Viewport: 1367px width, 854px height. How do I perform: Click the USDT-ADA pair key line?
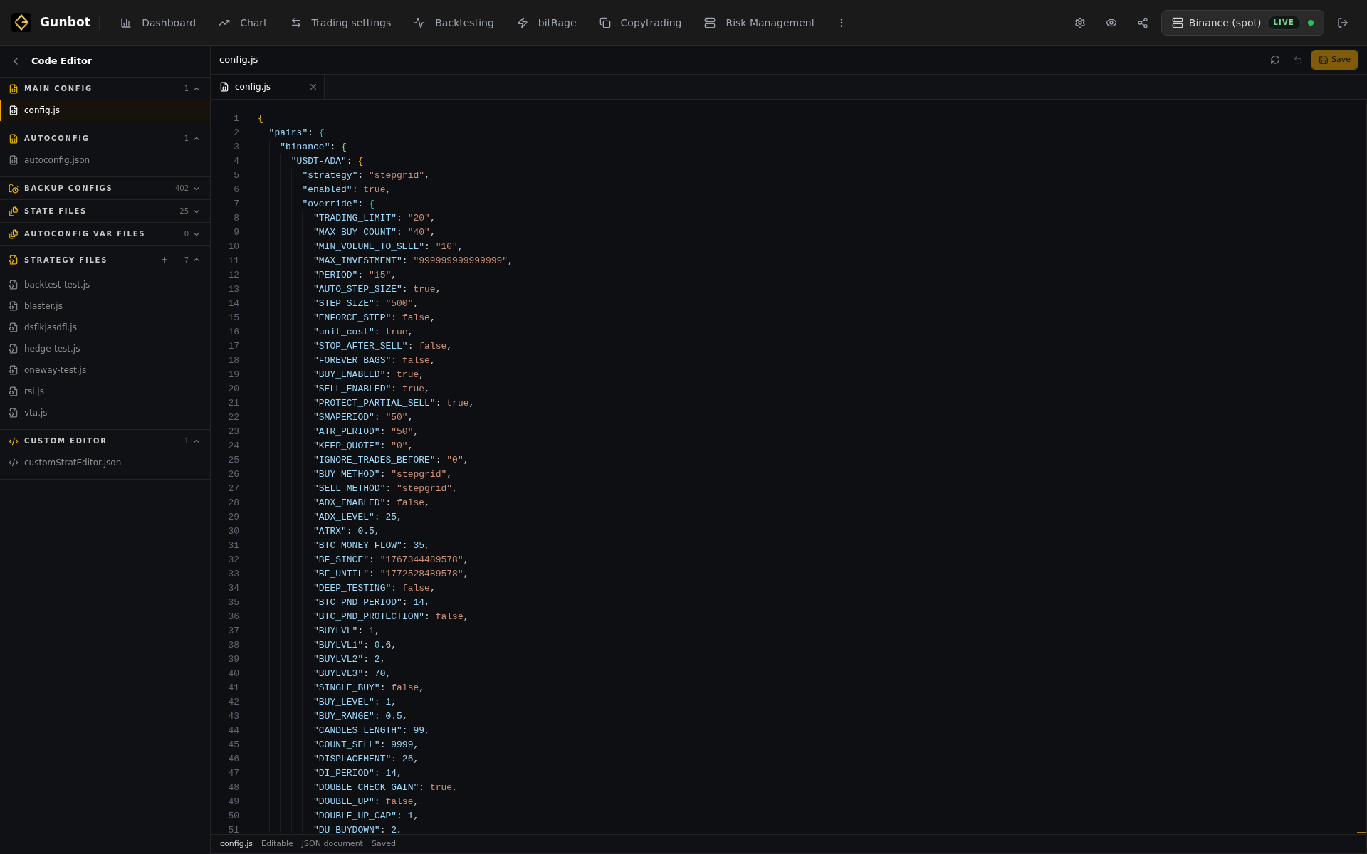(x=327, y=161)
